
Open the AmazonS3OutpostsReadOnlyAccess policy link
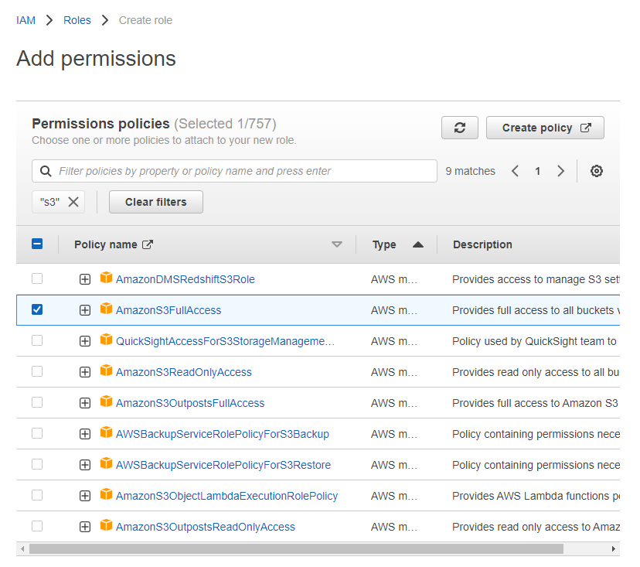pos(206,527)
